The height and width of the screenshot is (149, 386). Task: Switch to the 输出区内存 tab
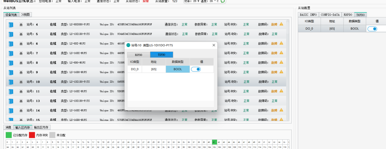click(41, 127)
